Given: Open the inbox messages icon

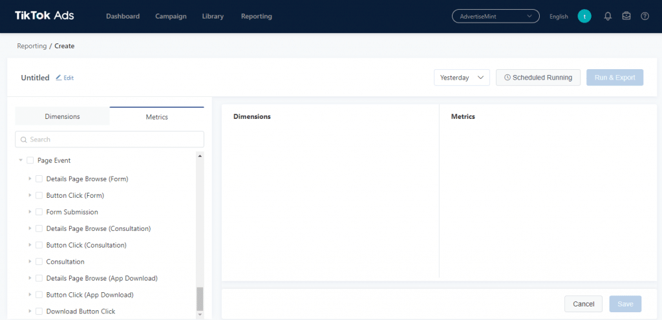Looking at the screenshot, I should coord(626,16).
